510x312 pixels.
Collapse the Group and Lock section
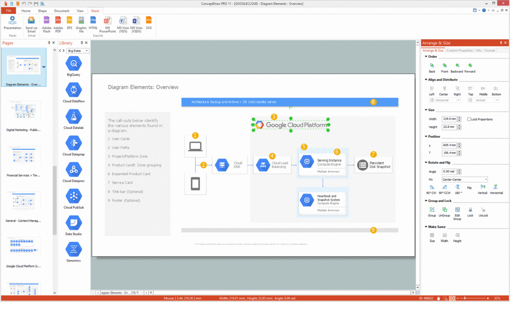426,201
